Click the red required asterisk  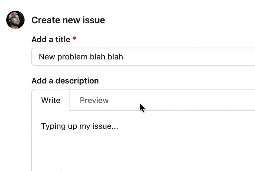75,38
